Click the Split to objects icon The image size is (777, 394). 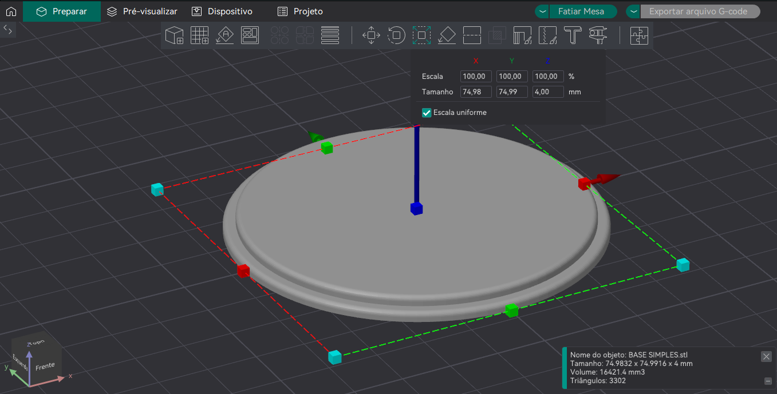(x=279, y=35)
